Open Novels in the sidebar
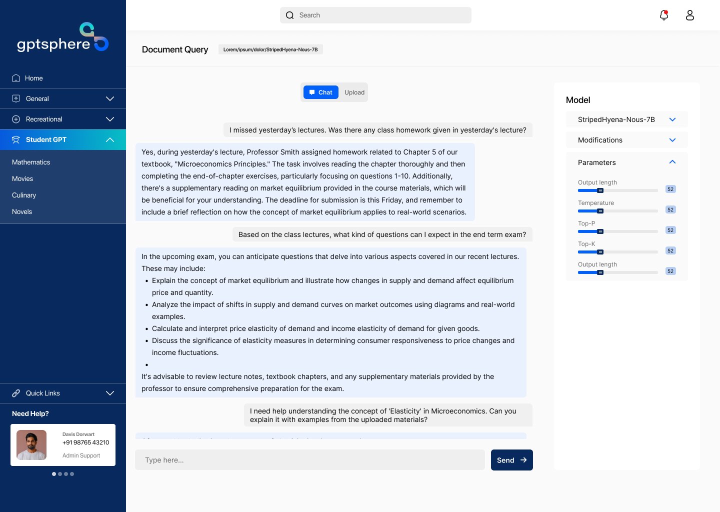This screenshot has height=512, width=720. (x=22, y=211)
